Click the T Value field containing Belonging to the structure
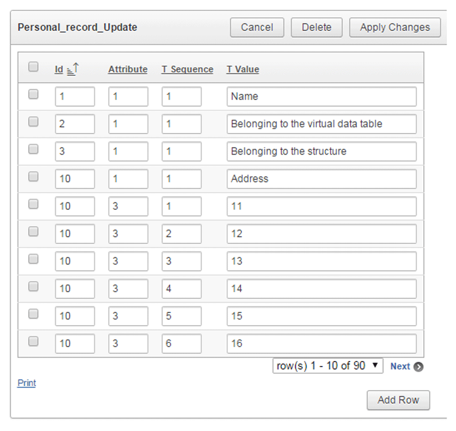 pyautogui.click(x=321, y=151)
